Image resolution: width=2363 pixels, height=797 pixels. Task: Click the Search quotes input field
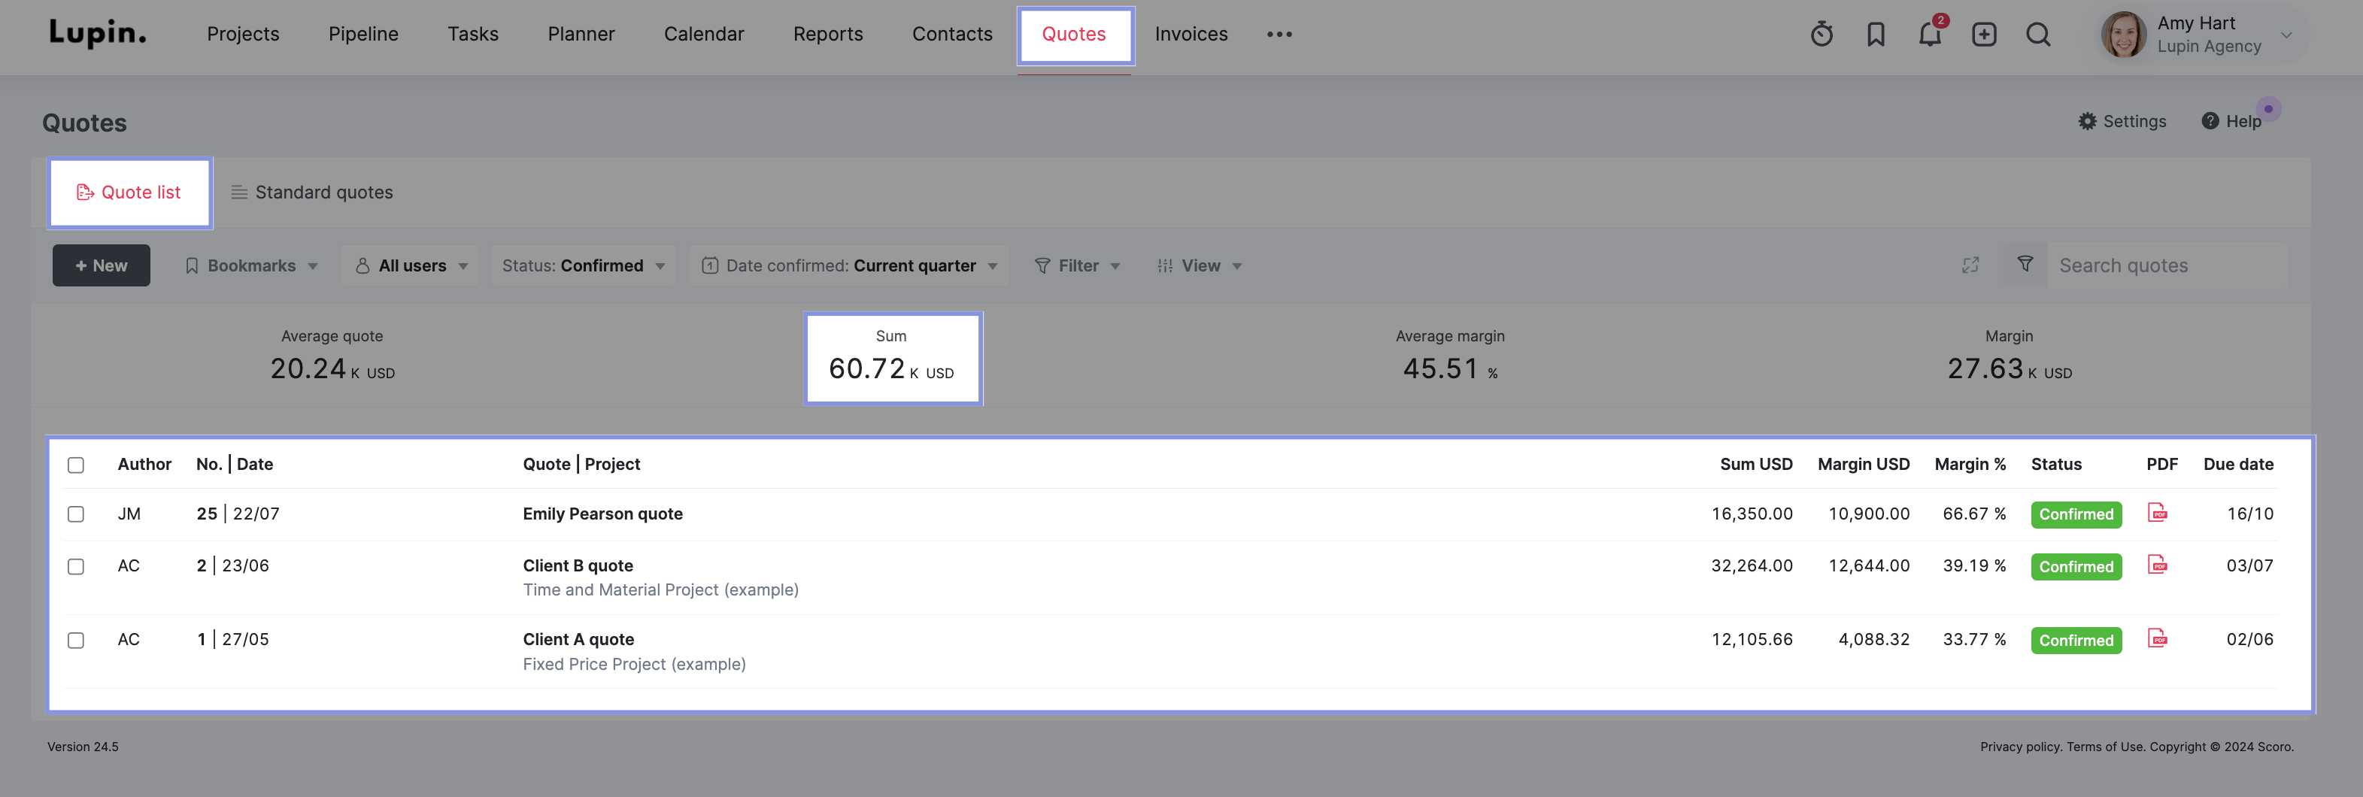[2165, 266]
